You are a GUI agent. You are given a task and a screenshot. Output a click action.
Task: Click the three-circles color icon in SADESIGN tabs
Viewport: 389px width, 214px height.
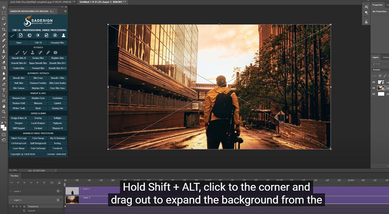coord(55,35)
